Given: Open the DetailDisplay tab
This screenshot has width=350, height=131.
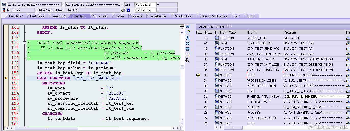Looking at the screenshot, I should point(158,16).
